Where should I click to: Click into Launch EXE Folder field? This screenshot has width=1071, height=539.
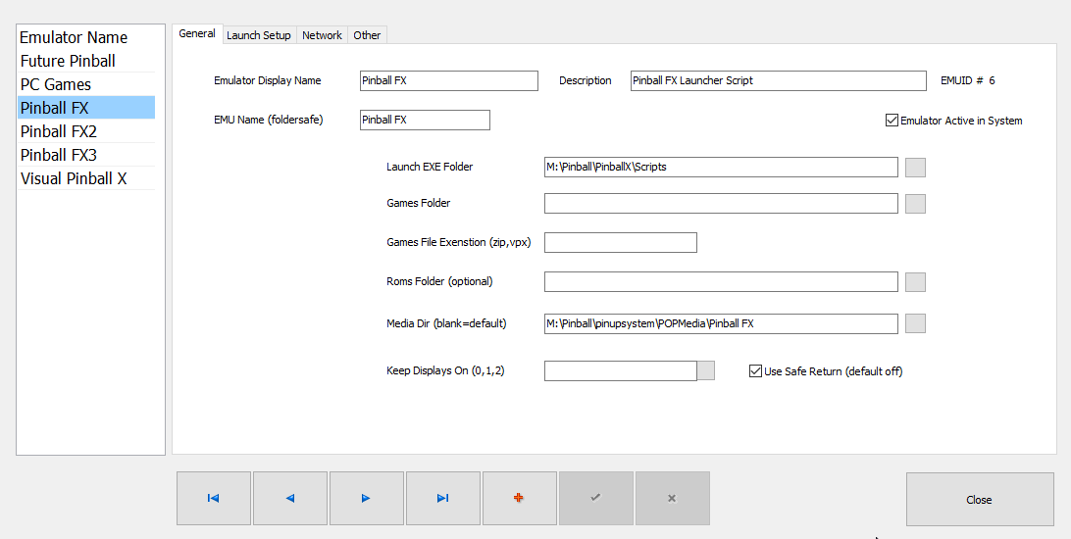tap(721, 168)
